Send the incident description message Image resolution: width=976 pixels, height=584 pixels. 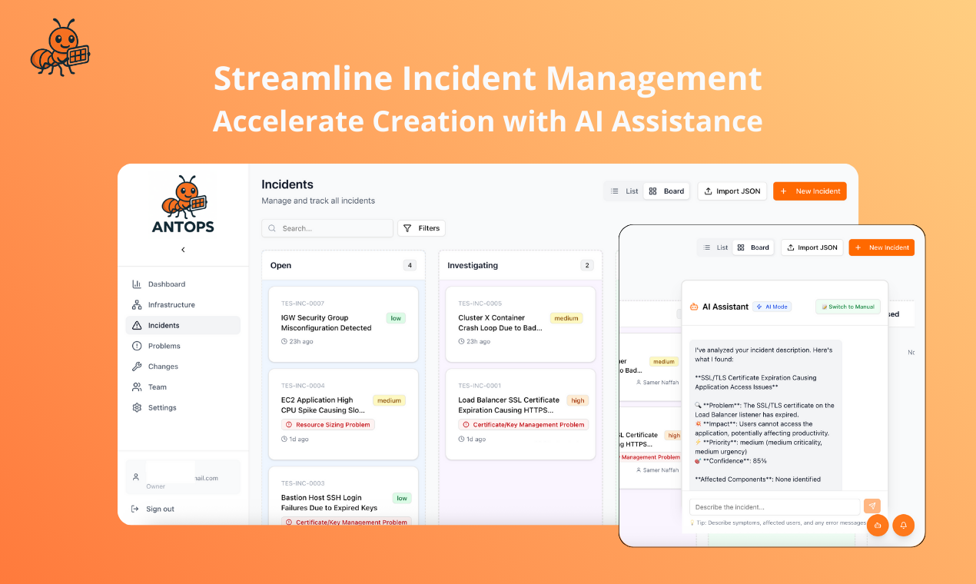point(871,506)
